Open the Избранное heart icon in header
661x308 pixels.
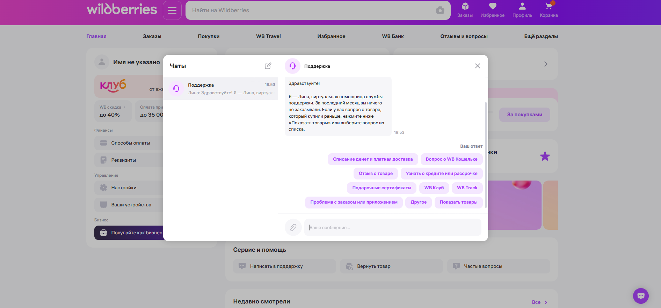pos(492,10)
